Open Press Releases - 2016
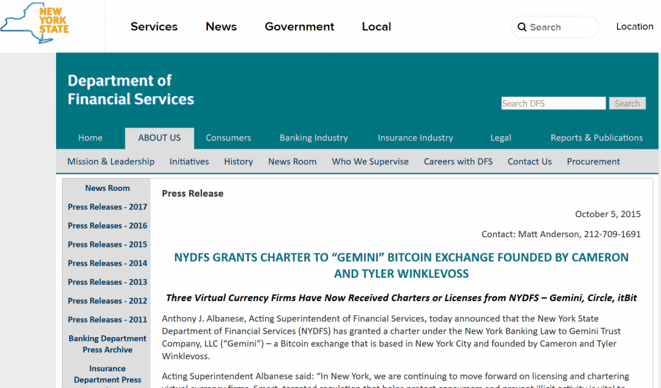The height and width of the screenshot is (388, 661). click(108, 226)
